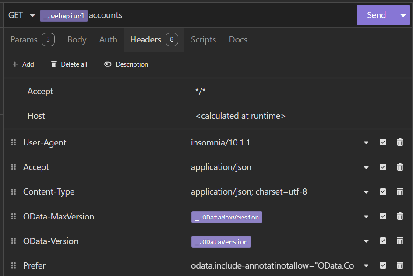Image resolution: width=413 pixels, height=276 pixels.
Task: Edit the Accept header name in editable row
Action: 36,167
